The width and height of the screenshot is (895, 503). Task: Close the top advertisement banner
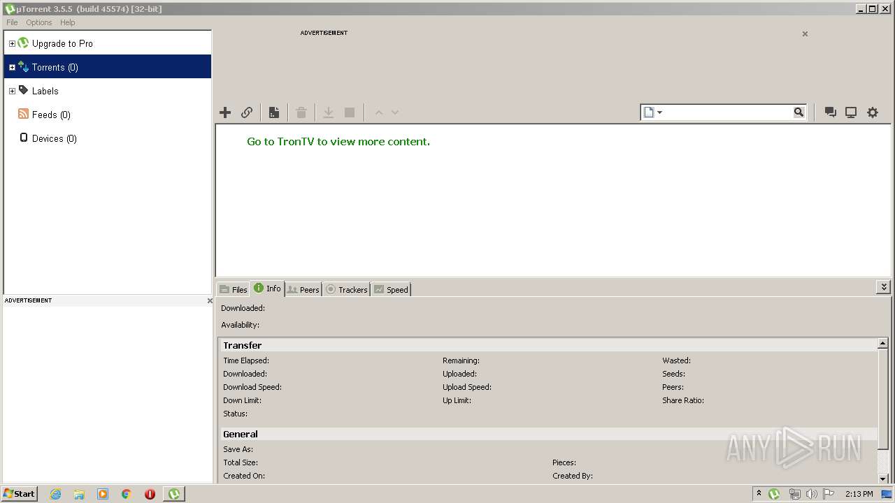pyautogui.click(x=805, y=34)
